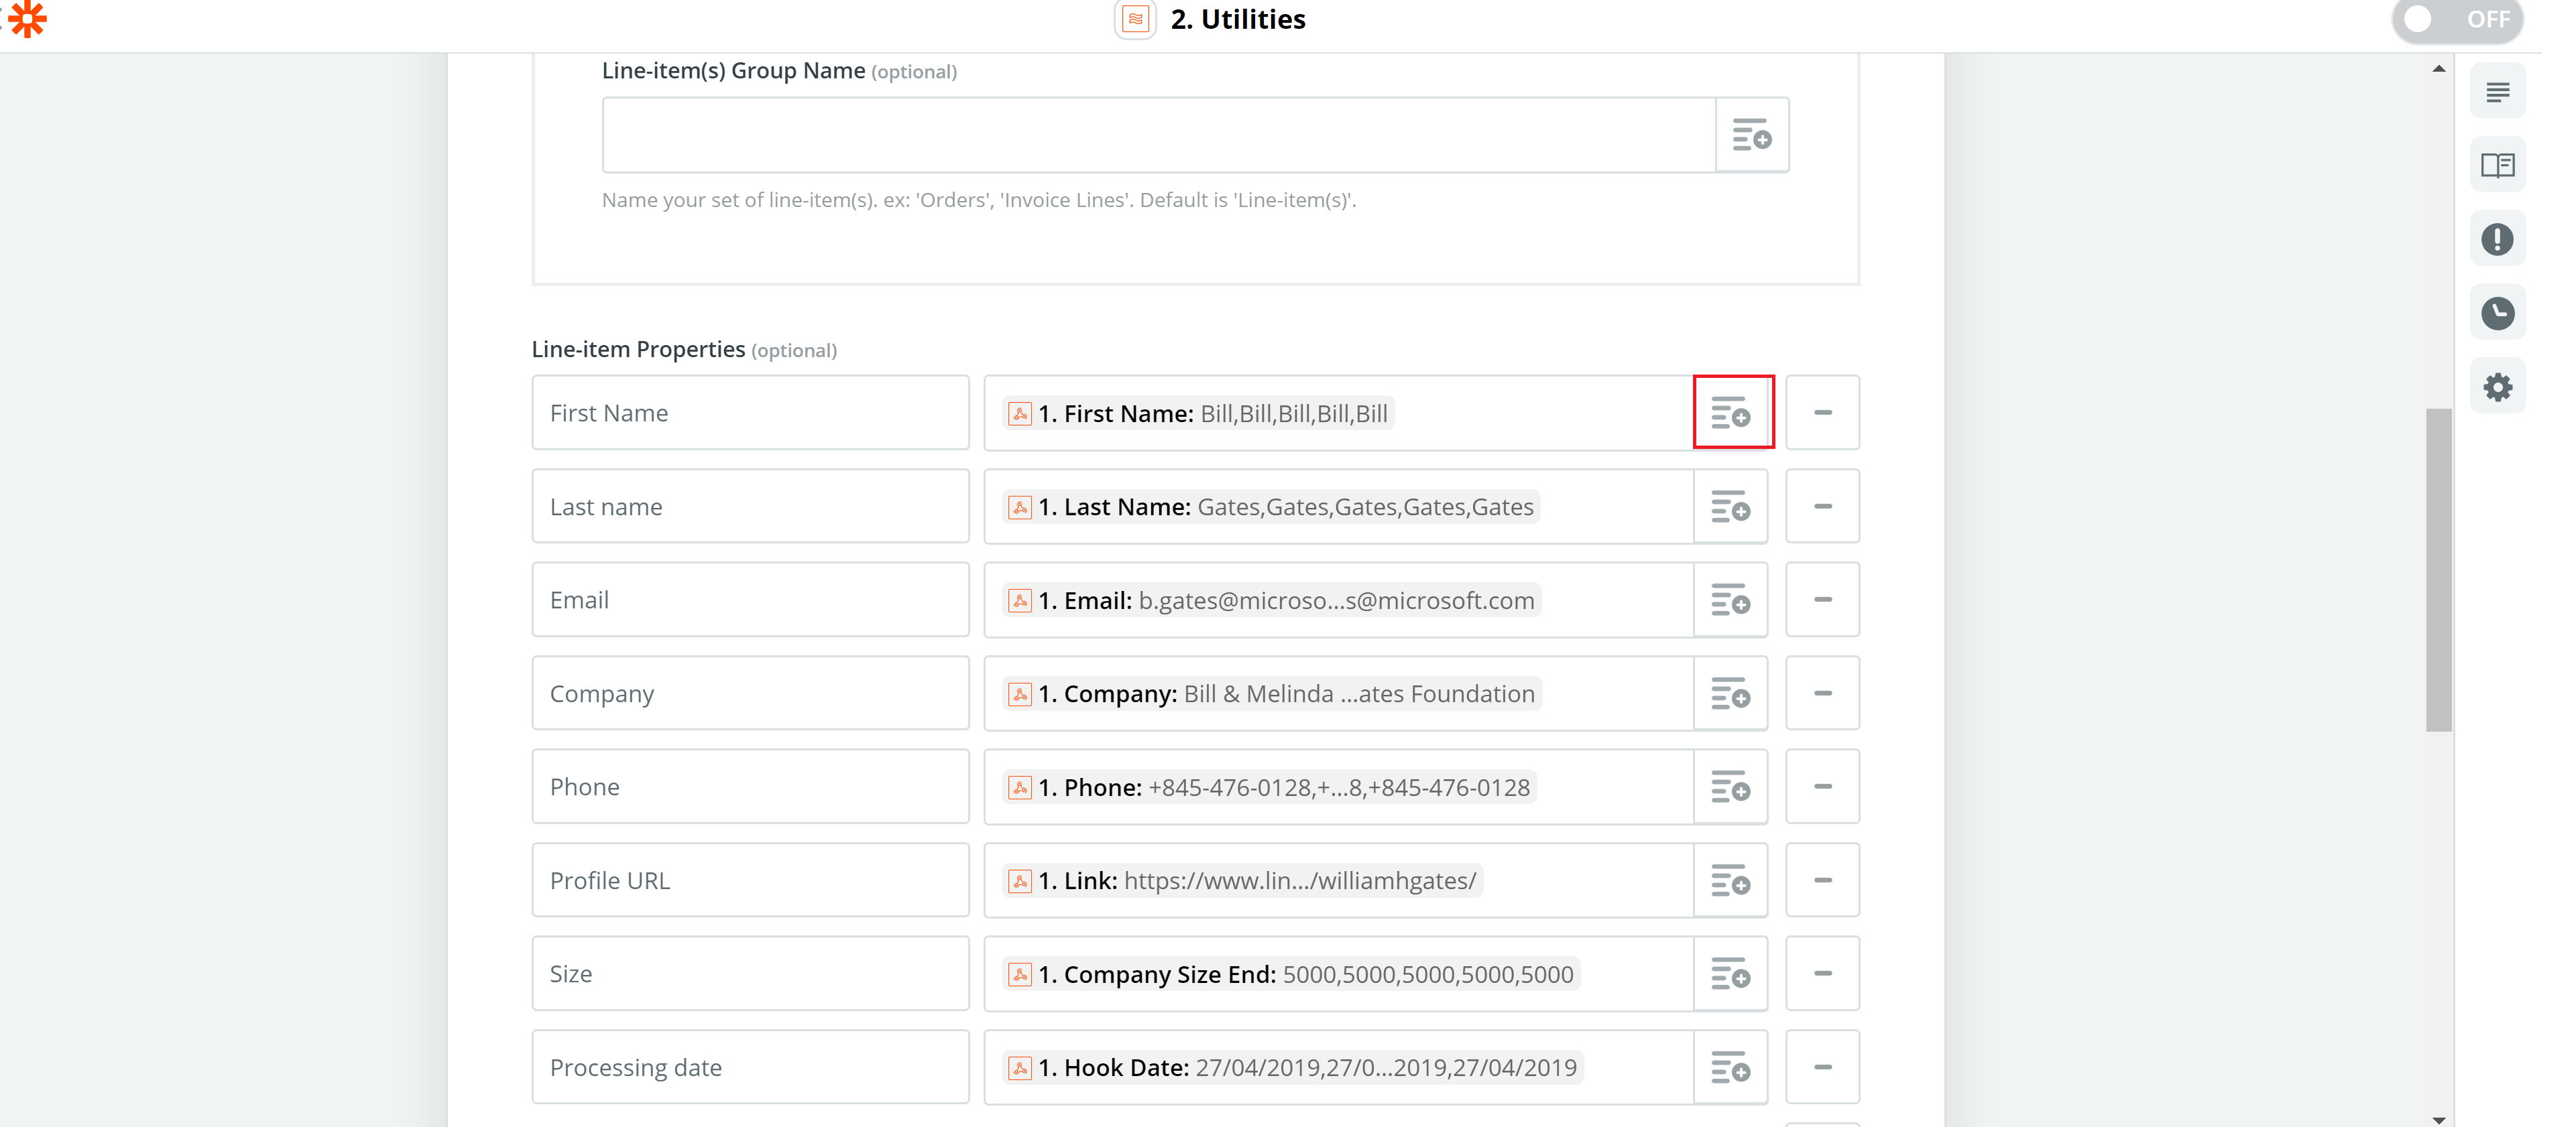Insert field icon for Company row
2576x1127 pixels.
[1731, 693]
